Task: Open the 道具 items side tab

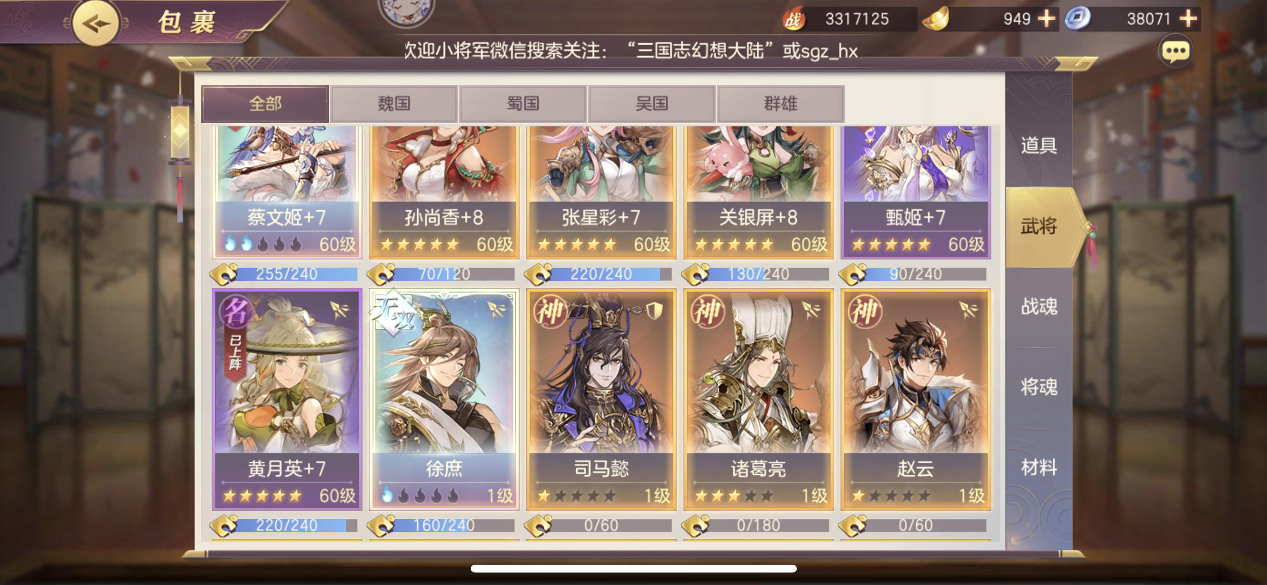Action: point(1038,146)
